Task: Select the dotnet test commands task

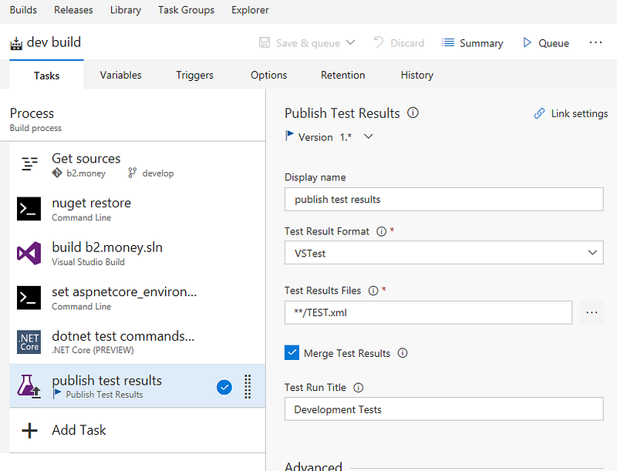Action: (x=137, y=342)
